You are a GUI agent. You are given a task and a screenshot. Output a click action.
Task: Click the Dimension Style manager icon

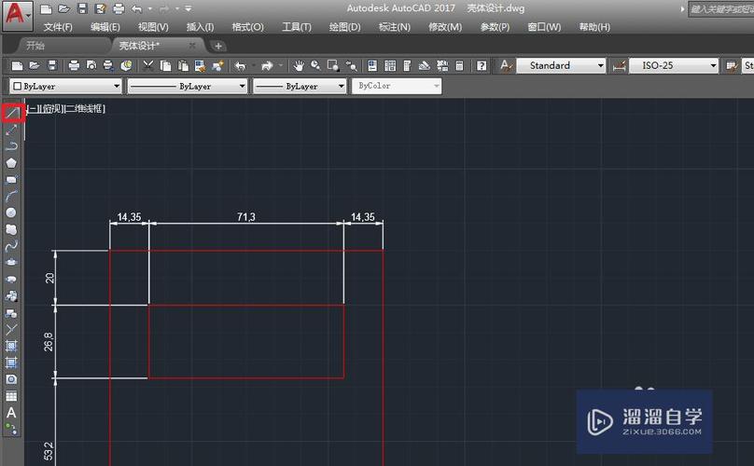click(x=620, y=65)
